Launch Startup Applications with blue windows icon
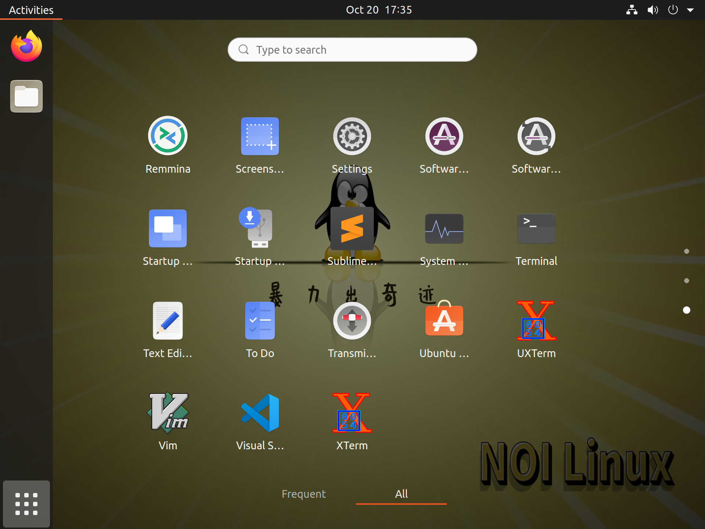Screen dimensions: 705x529 (x=168, y=228)
